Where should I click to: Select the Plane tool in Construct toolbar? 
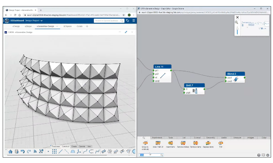coord(73,151)
